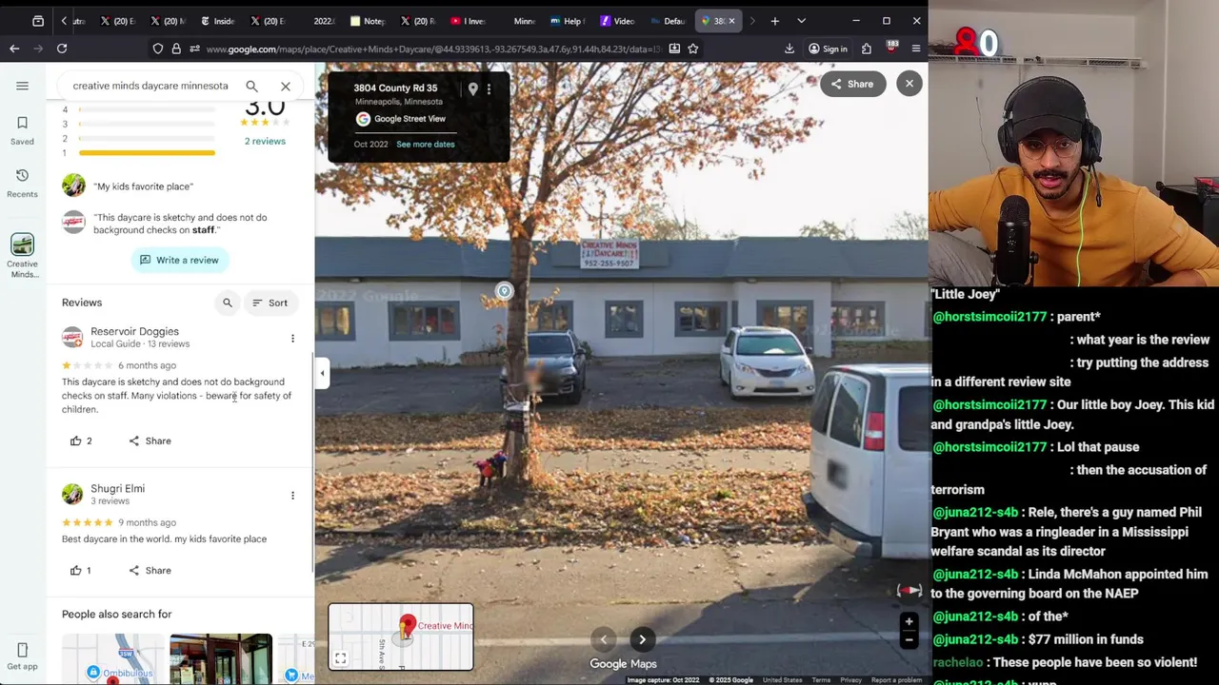Collapse the side panel arrow

(322, 373)
